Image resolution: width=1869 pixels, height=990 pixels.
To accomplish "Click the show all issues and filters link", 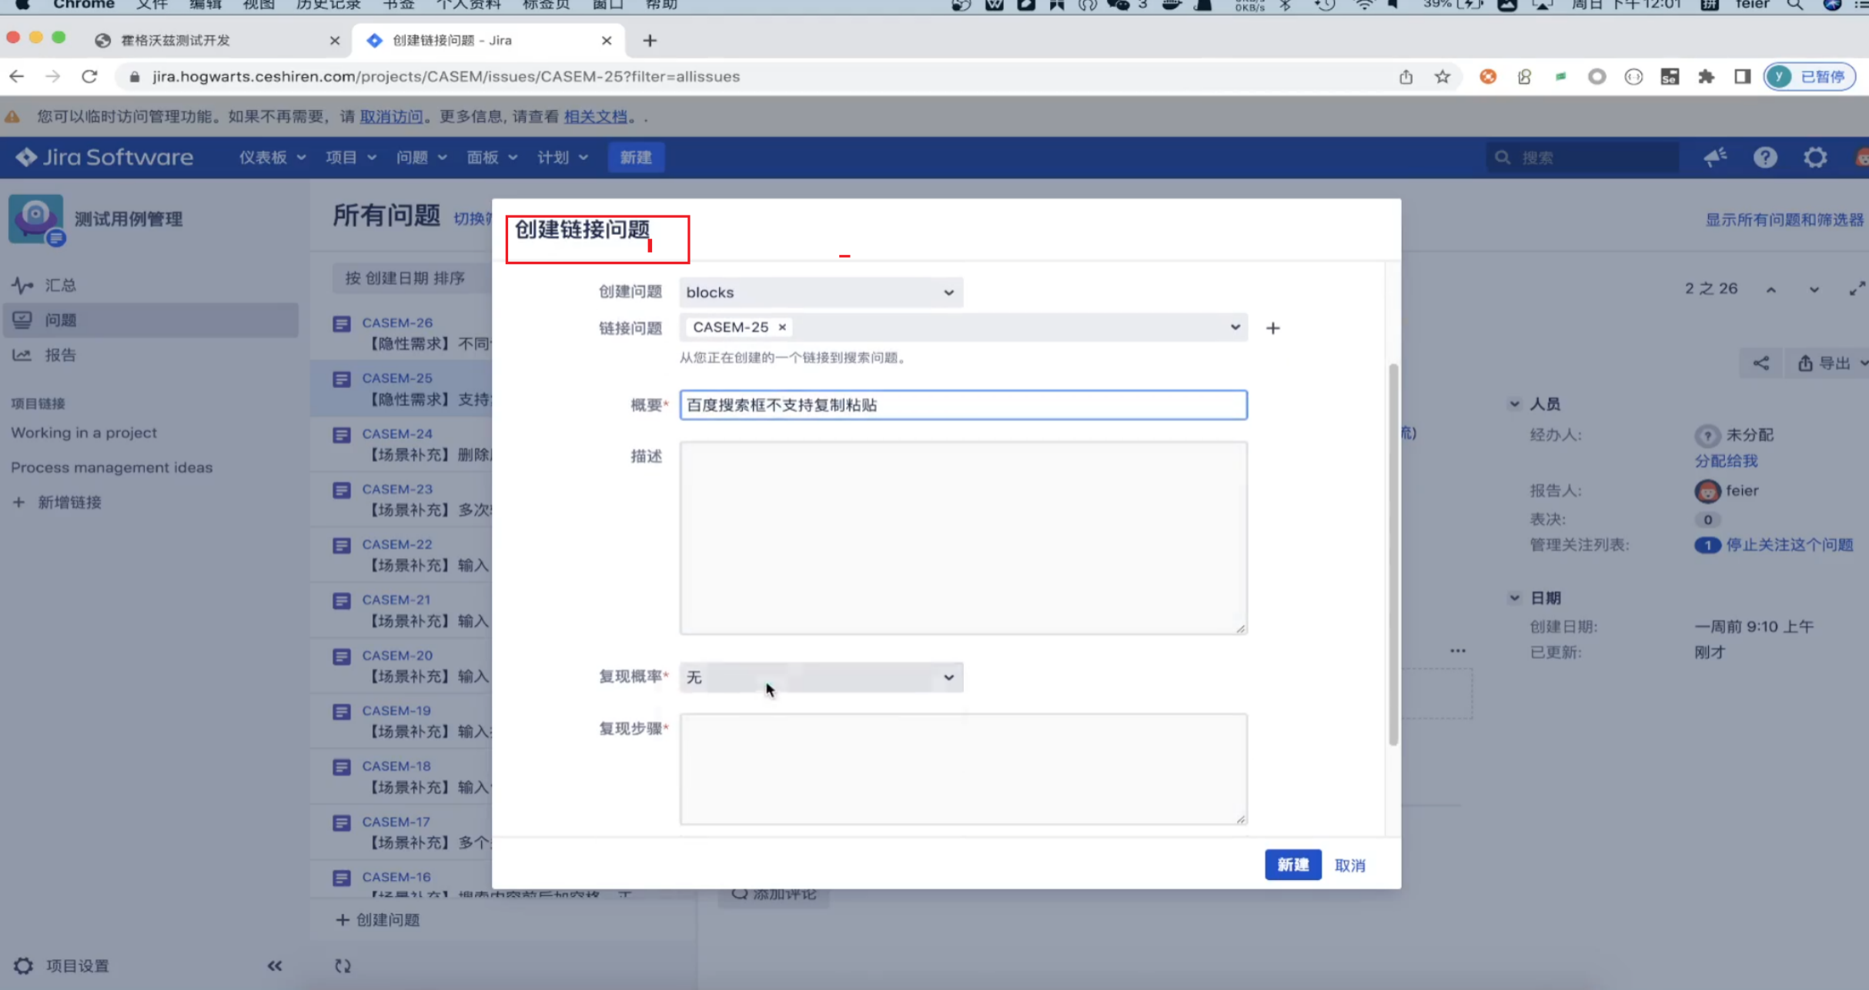I will coord(1784,220).
